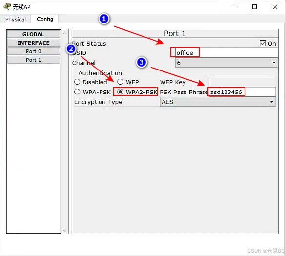Click the Port Status label
Screen dimensions: 286x256
[x=89, y=44]
